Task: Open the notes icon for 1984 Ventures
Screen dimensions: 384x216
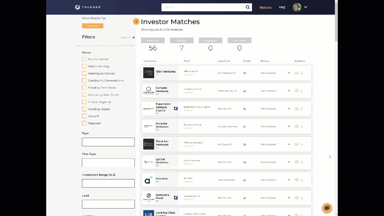Action: coord(297,73)
